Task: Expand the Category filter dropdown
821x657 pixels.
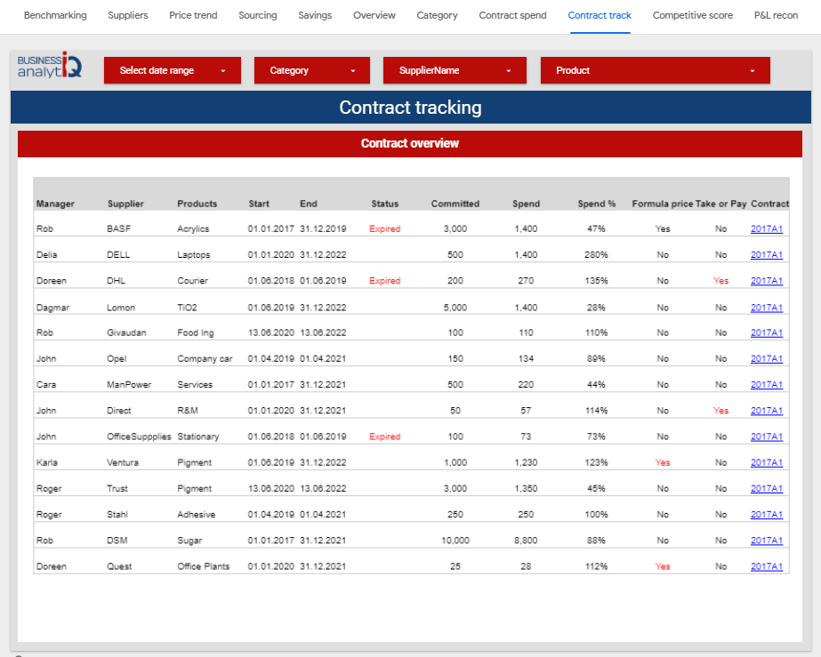Action: tap(312, 70)
